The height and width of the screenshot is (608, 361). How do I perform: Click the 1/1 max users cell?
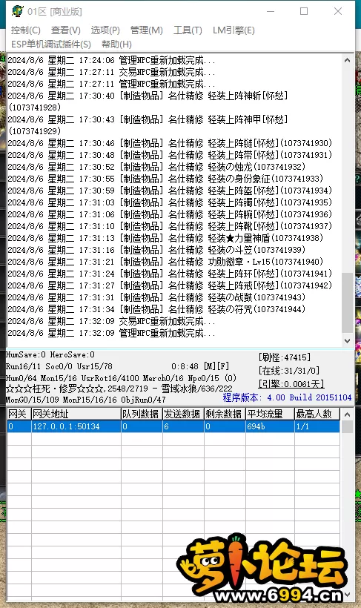(x=317, y=426)
